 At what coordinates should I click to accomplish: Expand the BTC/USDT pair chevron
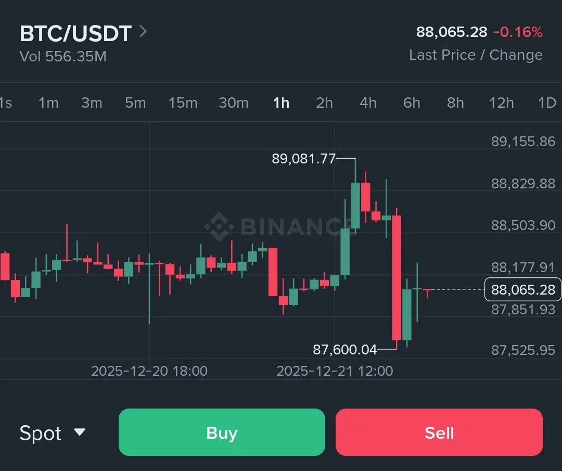tap(143, 32)
